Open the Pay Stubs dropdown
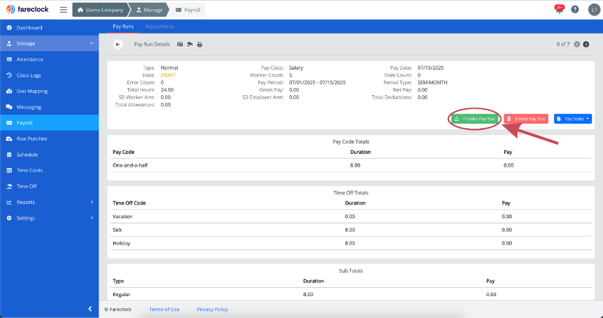 pyautogui.click(x=573, y=118)
